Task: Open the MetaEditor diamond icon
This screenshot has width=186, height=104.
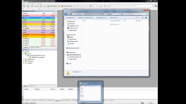Action: pyautogui.click(x=59, y=6)
